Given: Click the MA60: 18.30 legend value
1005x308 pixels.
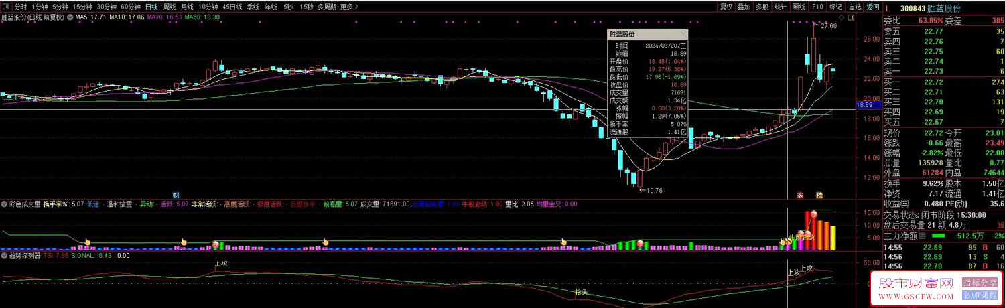Looking at the screenshot, I should (x=202, y=18).
